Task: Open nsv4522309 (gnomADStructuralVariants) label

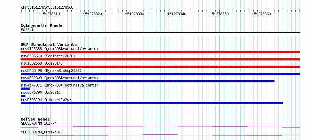Action: pos(60,78)
